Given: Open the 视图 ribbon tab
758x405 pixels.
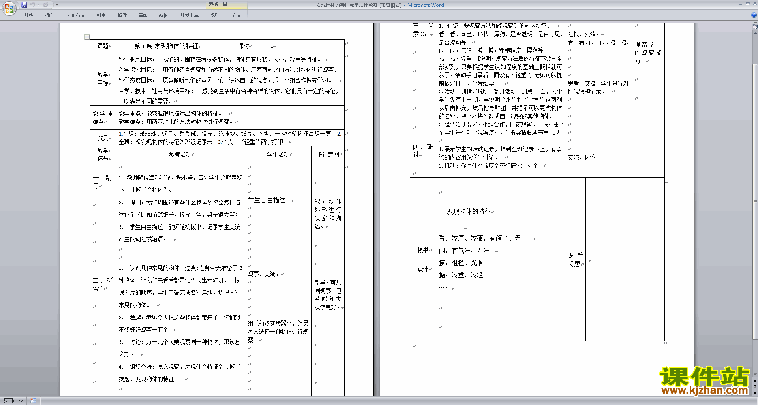Looking at the screenshot, I should click(164, 15).
